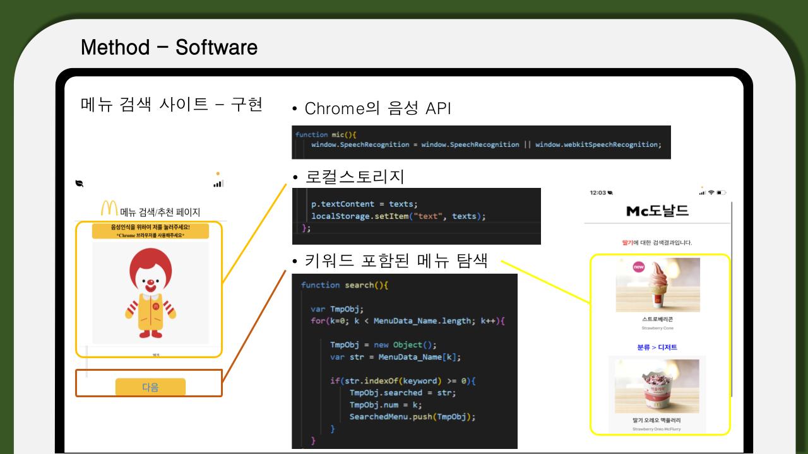Viewport: 808px width, 454px height.
Task: Click the signal strength indicator on right phone
Action: click(x=702, y=192)
